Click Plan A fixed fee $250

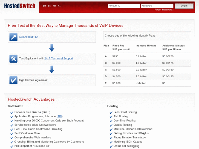pyautogui.click(x=115, y=56)
